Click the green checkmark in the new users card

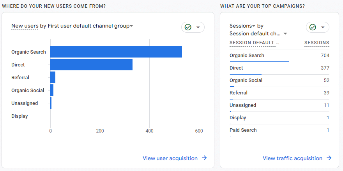[x=188, y=27]
